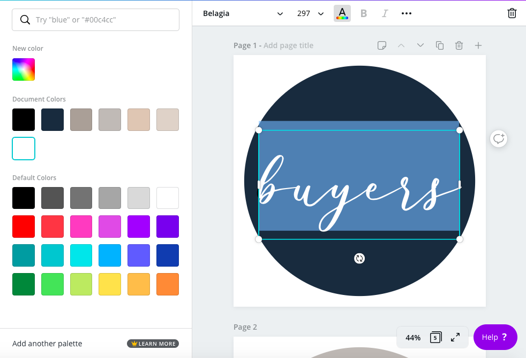Click the rotate handle below the text
The image size is (526, 358).
tap(359, 258)
